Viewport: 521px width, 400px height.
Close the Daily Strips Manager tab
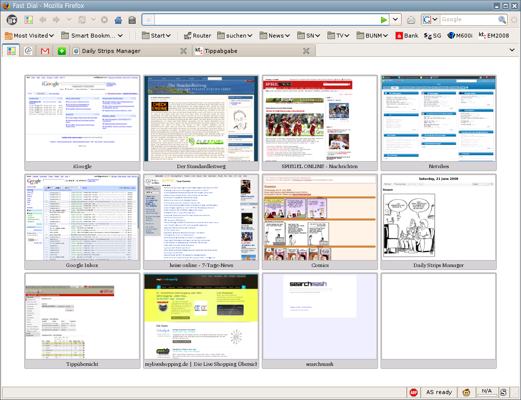[x=183, y=51]
